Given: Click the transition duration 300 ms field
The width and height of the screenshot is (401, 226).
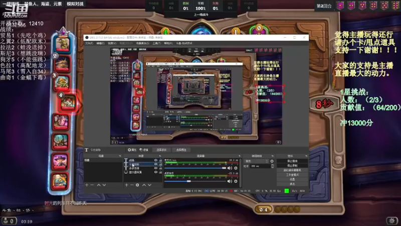Looking at the screenshot, I should pyautogui.click(x=260, y=166).
